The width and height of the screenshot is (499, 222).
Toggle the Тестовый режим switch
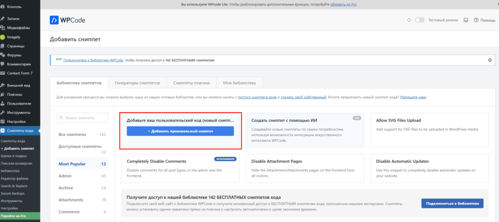pos(420,20)
